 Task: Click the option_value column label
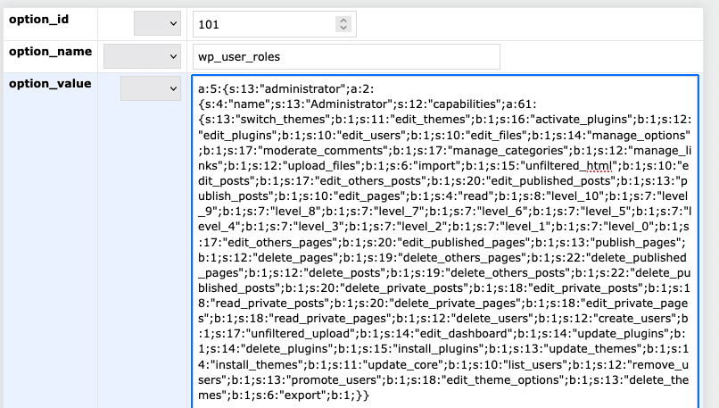point(50,84)
